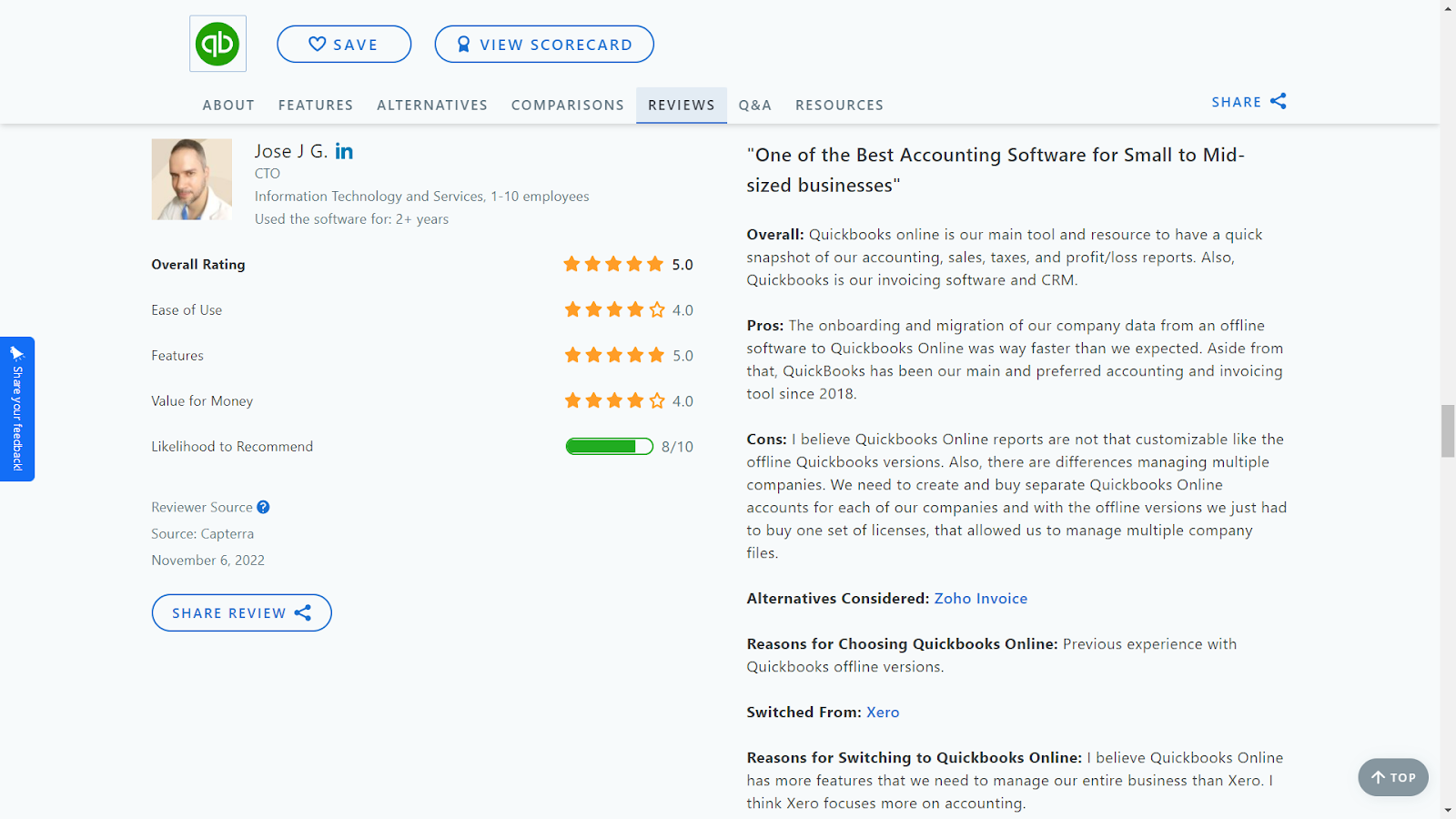Jump back to top with TOP button
This screenshot has height=819, width=1456.
pyautogui.click(x=1393, y=777)
